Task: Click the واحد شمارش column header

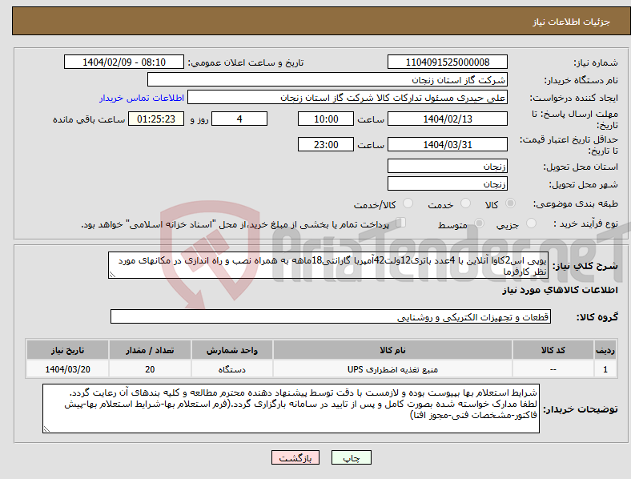Action: [232, 350]
